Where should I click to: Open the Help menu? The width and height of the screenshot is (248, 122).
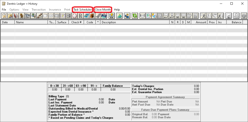pyautogui.click(x=117, y=10)
